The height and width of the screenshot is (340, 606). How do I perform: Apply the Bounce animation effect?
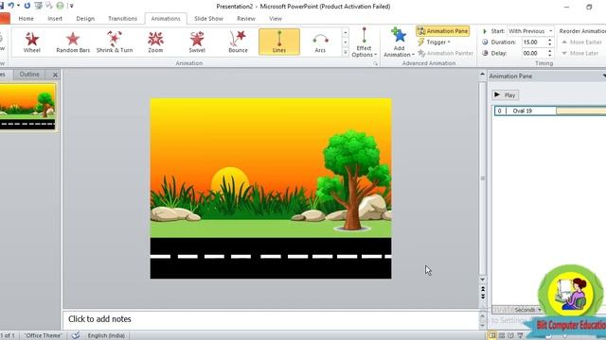tap(238, 42)
